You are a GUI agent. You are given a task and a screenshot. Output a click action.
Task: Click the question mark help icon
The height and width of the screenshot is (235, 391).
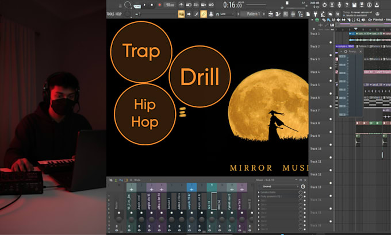pyautogui.click(x=347, y=5)
